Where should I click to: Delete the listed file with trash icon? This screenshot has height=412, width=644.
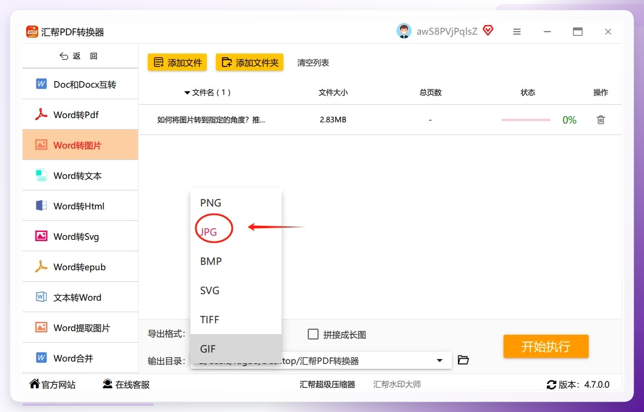coord(600,120)
